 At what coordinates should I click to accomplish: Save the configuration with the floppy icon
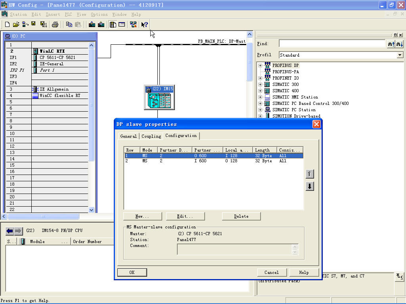33,24
